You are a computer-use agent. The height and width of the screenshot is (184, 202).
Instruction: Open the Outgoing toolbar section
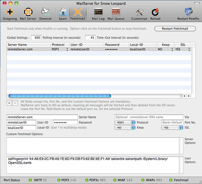pyautogui.click(x=10, y=14)
